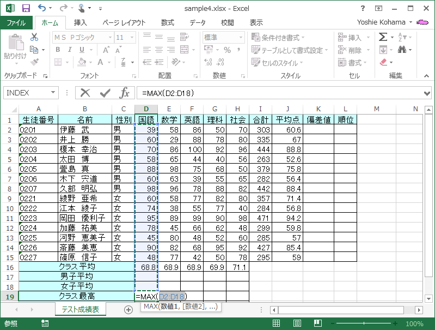
Task: Click the merge and center icon
Action: click(184, 50)
